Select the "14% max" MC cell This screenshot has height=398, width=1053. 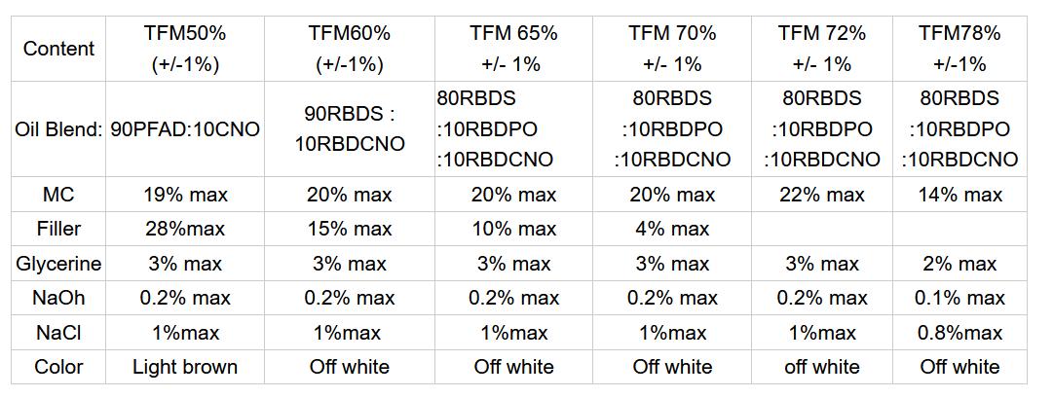pyautogui.click(x=959, y=195)
